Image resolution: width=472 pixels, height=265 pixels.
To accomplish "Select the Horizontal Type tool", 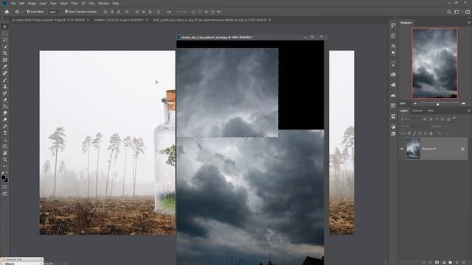I will [x=5, y=132].
